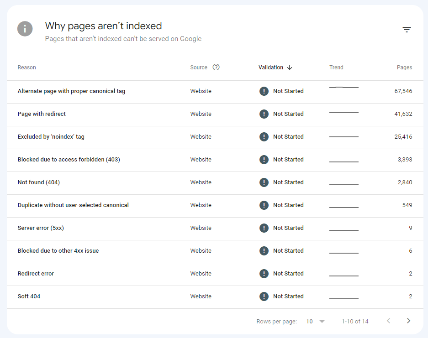Click the Validation sort arrow
The width and height of the screenshot is (428, 338).
pyautogui.click(x=290, y=68)
